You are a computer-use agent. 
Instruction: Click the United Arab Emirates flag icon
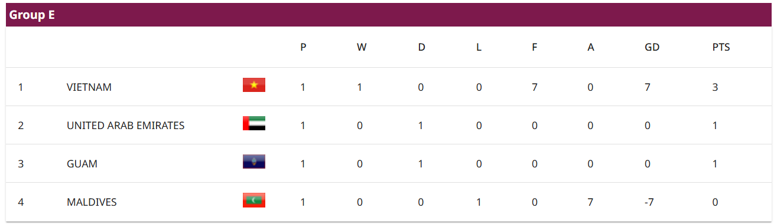pyautogui.click(x=254, y=123)
